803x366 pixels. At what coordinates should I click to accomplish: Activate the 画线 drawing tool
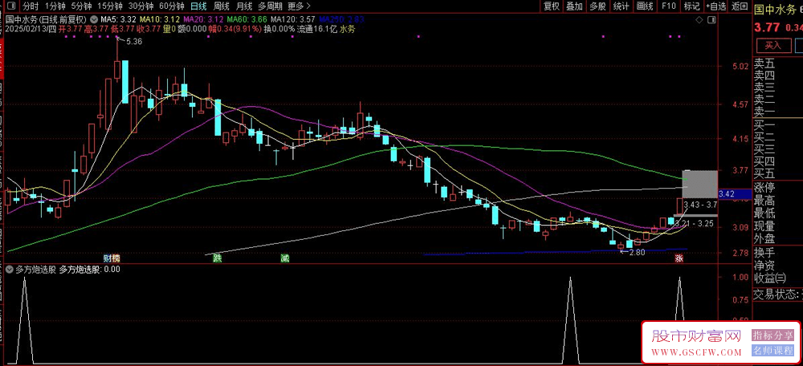click(x=645, y=6)
